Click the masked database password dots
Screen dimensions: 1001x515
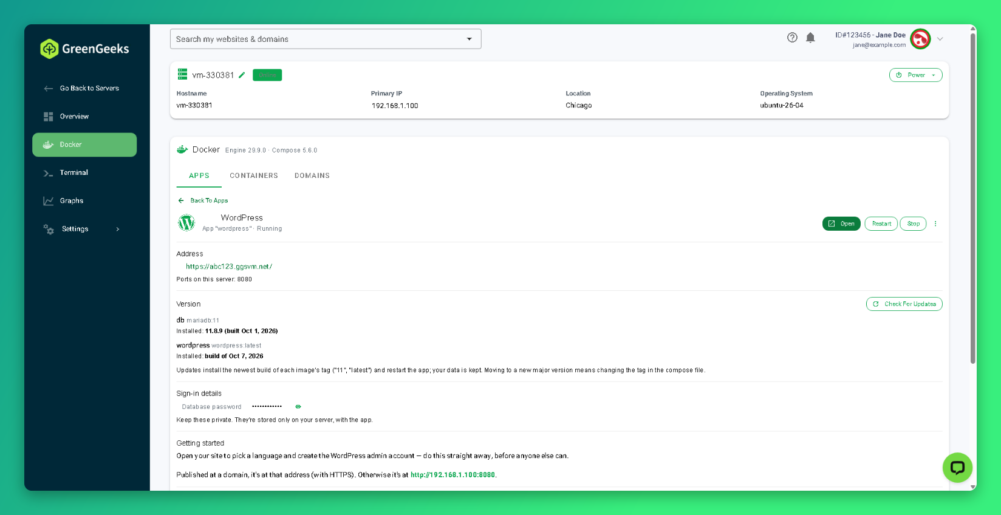[x=267, y=406]
